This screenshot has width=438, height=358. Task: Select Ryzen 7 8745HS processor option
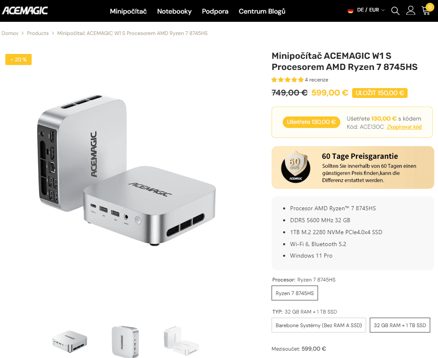pyautogui.click(x=295, y=293)
